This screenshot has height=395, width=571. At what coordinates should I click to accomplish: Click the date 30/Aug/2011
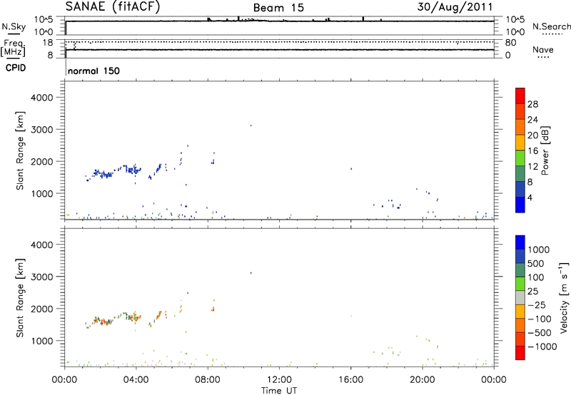click(455, 7)
